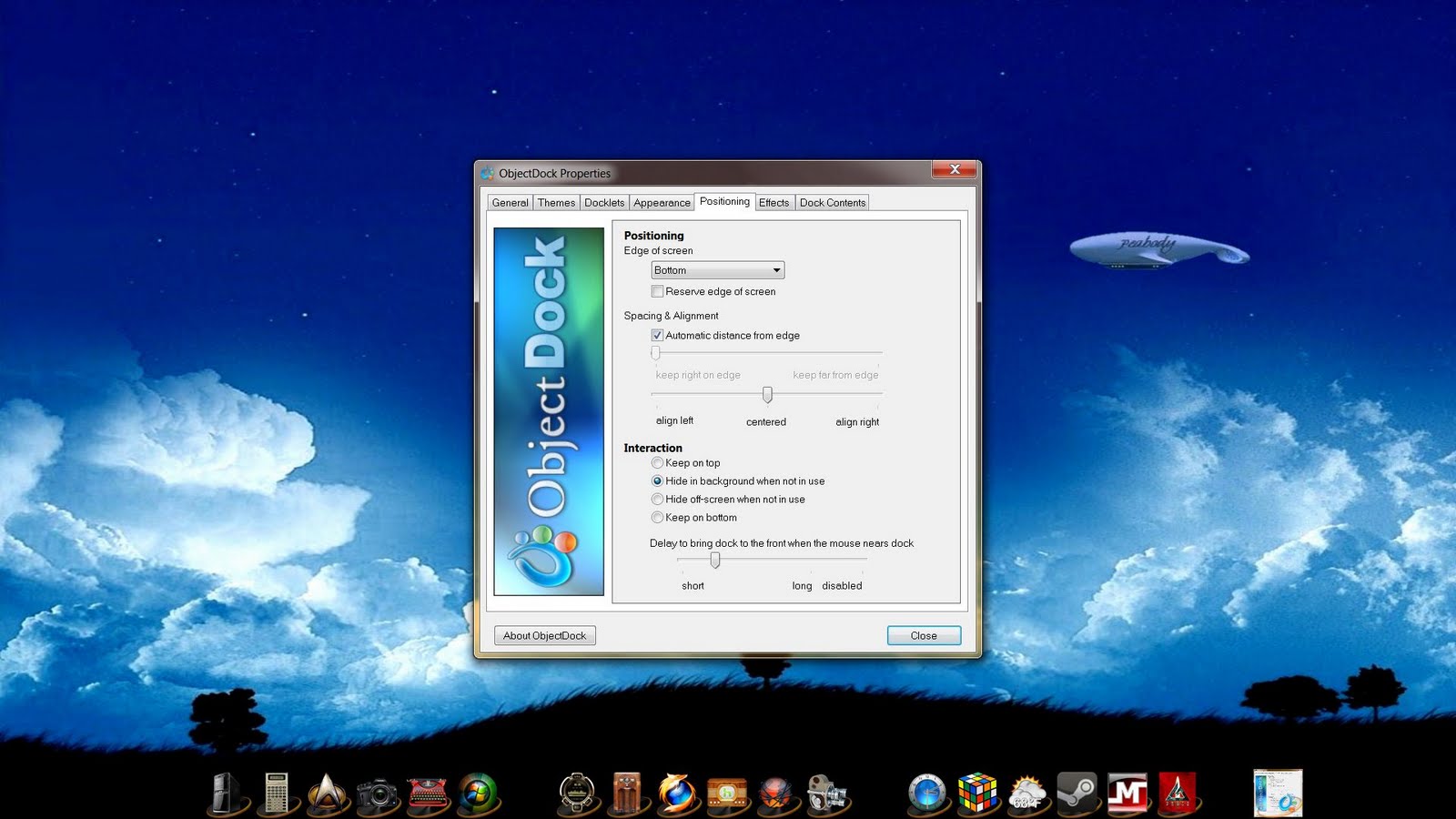Viewport: 1456px width, 819px height.
Task: Click the alignment slider handle at centered
Action: (x=767, y=395)
